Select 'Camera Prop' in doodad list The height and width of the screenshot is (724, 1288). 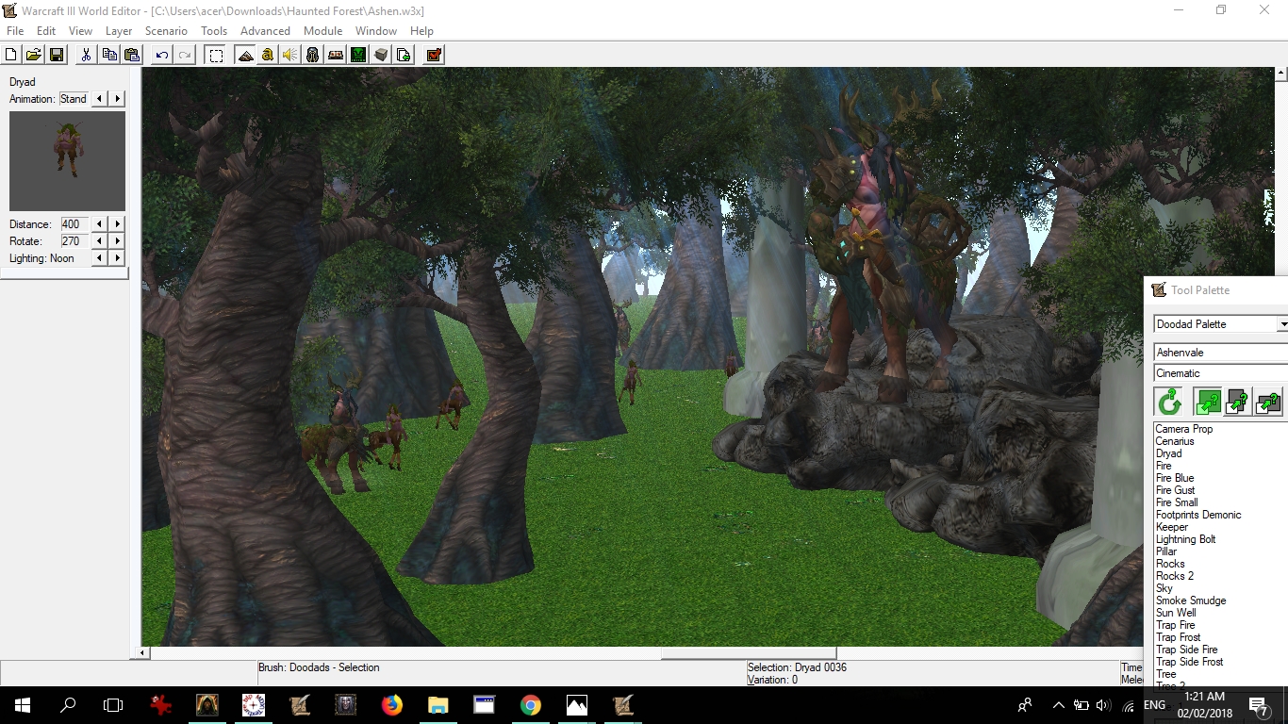click(1184, 429)
